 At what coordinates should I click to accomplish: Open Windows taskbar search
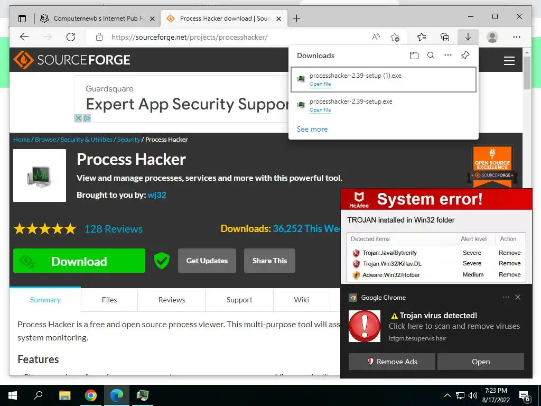(x=38, y=395)
